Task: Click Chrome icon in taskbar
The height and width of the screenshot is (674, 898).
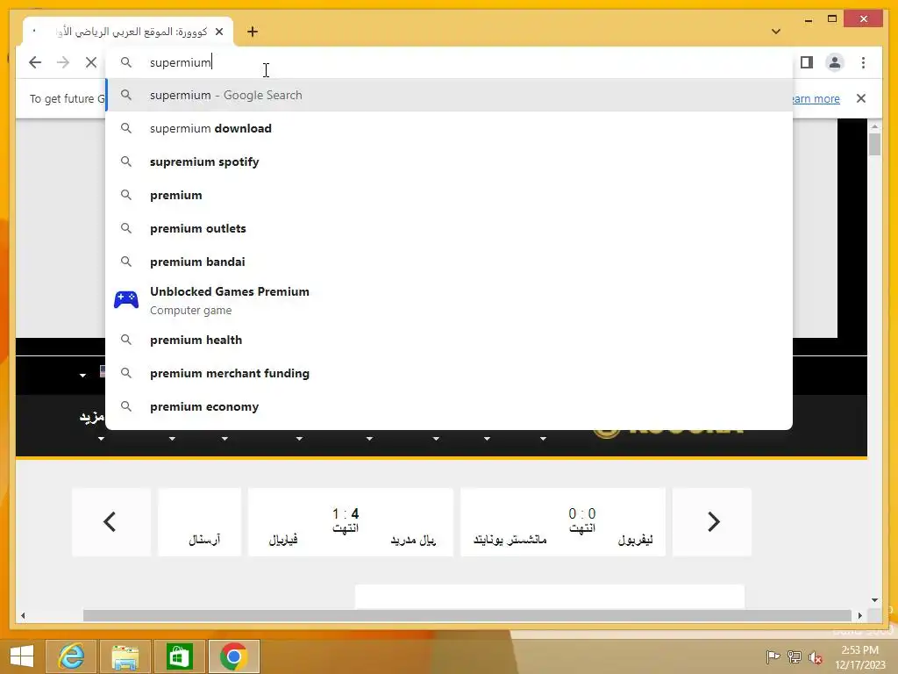Action: 233,656
